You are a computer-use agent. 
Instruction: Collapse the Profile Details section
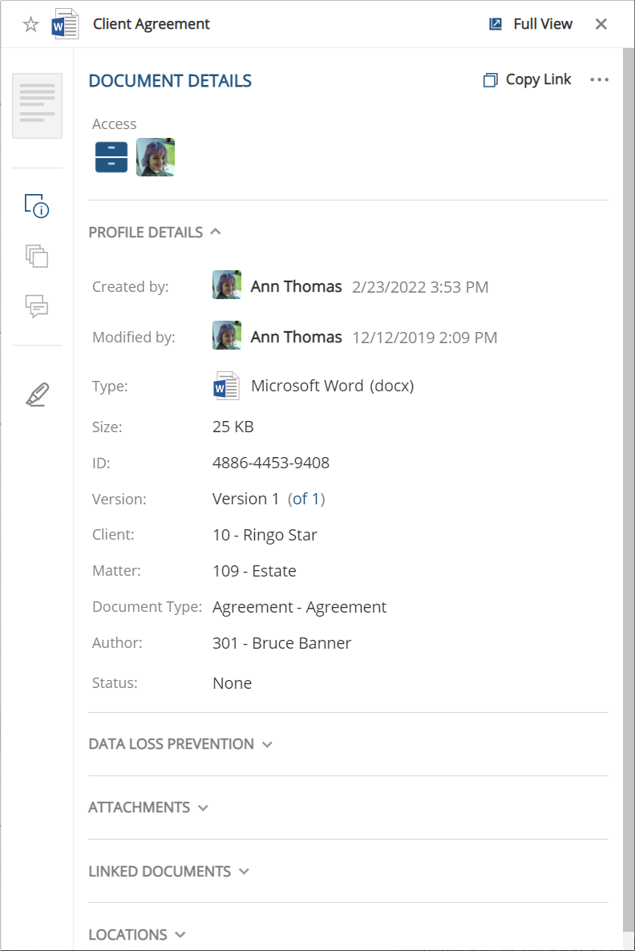click(215, 232)
